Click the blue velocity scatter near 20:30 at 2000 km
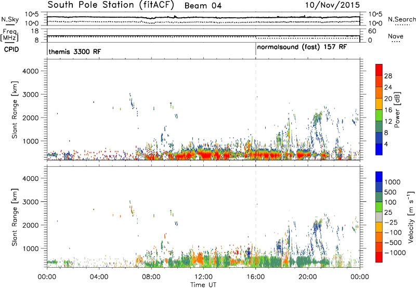This screenshot has height=288, width=416. [317, 227]
